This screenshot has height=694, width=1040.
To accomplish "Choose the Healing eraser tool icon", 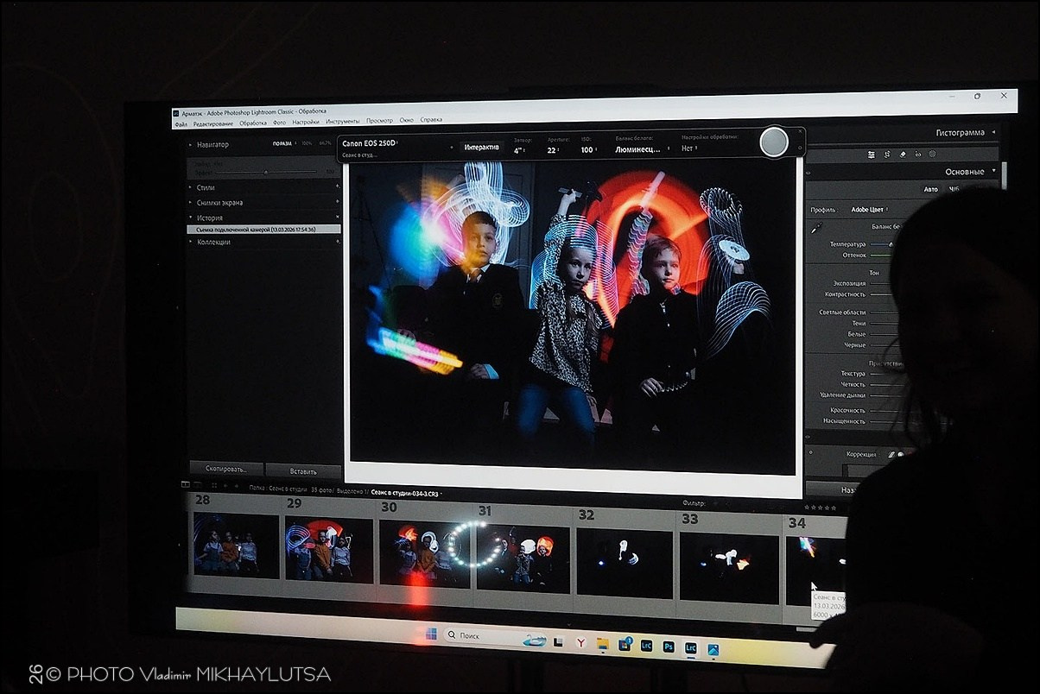I will pos(903,155).
